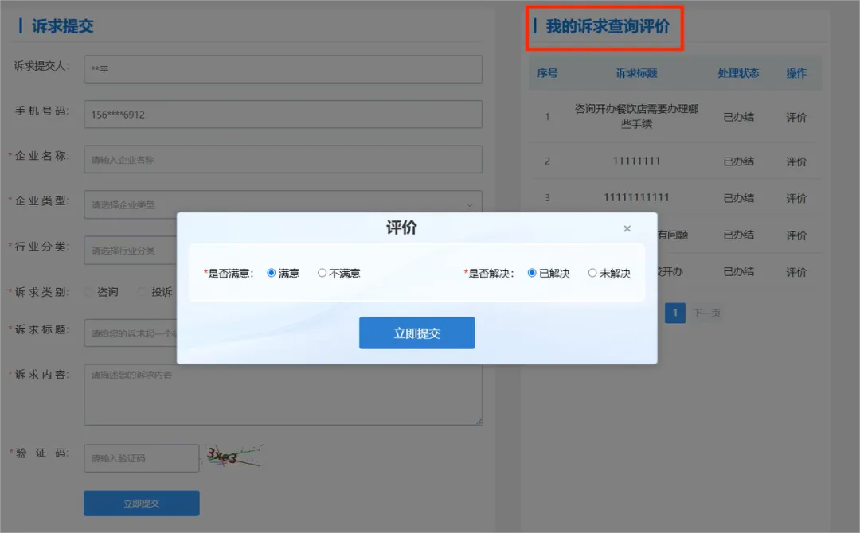Submit the form with bottom 立即提交 button
Screen dimensions: 860x533
(141, 503)
